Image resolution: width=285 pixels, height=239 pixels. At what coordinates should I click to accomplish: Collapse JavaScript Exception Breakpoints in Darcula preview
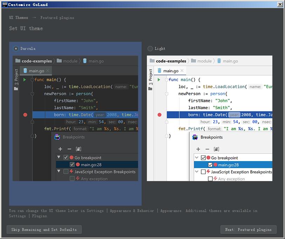59,171
